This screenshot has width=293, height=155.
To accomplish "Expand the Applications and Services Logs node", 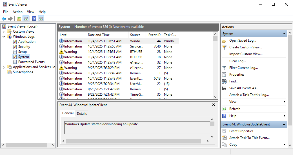I will pyautogui.click(x=4, y=67).
